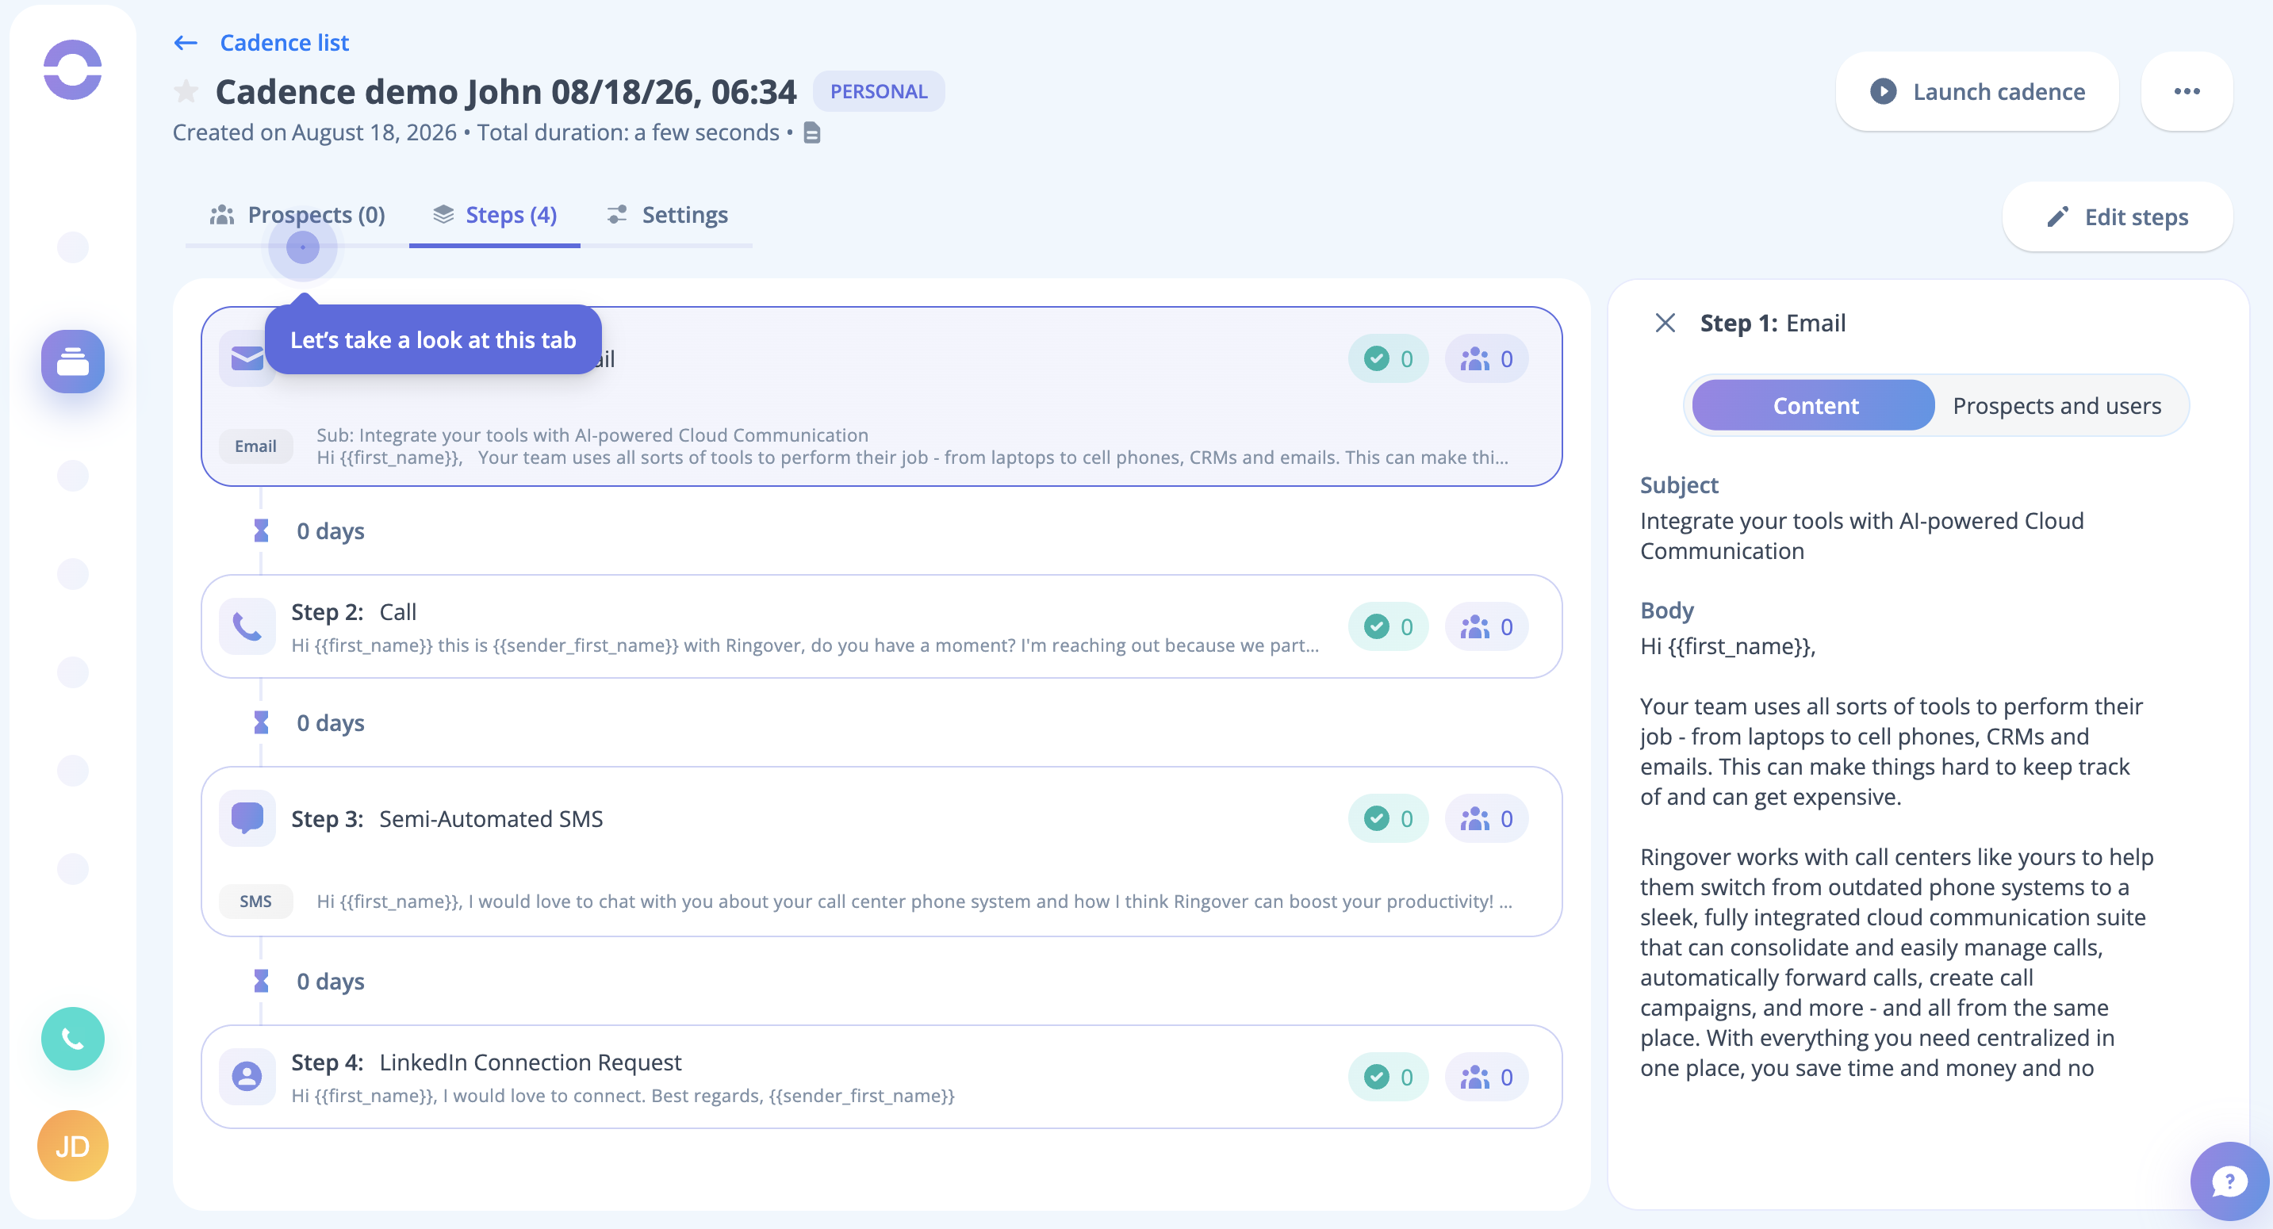Click Step 3 SMS completed count badge
2273x1229 pixels.
tap(1388, 817)
